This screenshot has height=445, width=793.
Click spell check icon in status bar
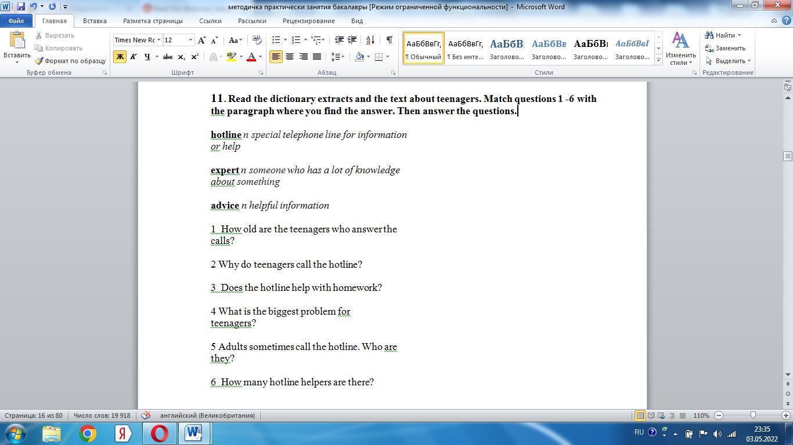click(x=146, y=415)
